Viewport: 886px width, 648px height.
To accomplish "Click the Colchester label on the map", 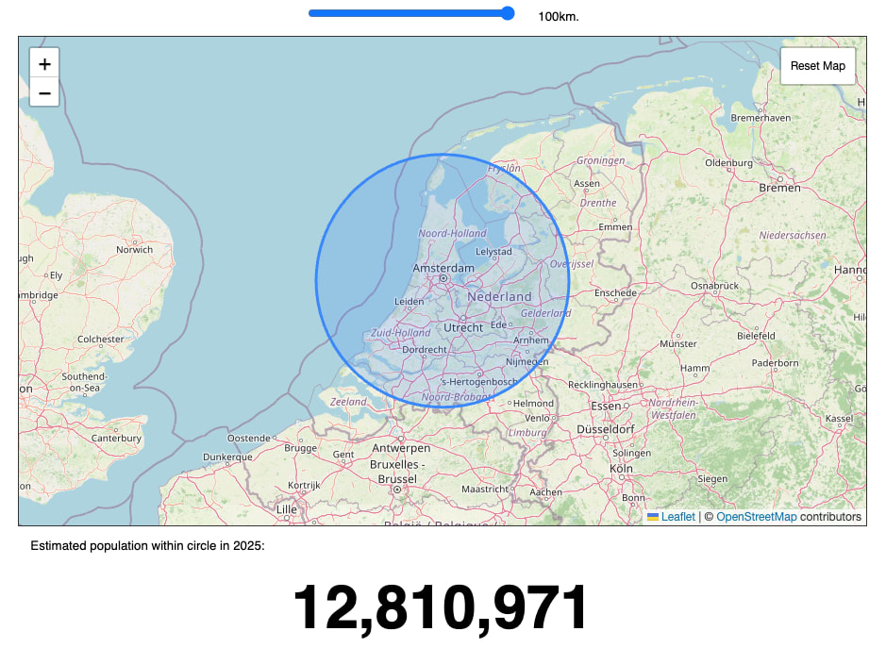I will coord(101,339).
